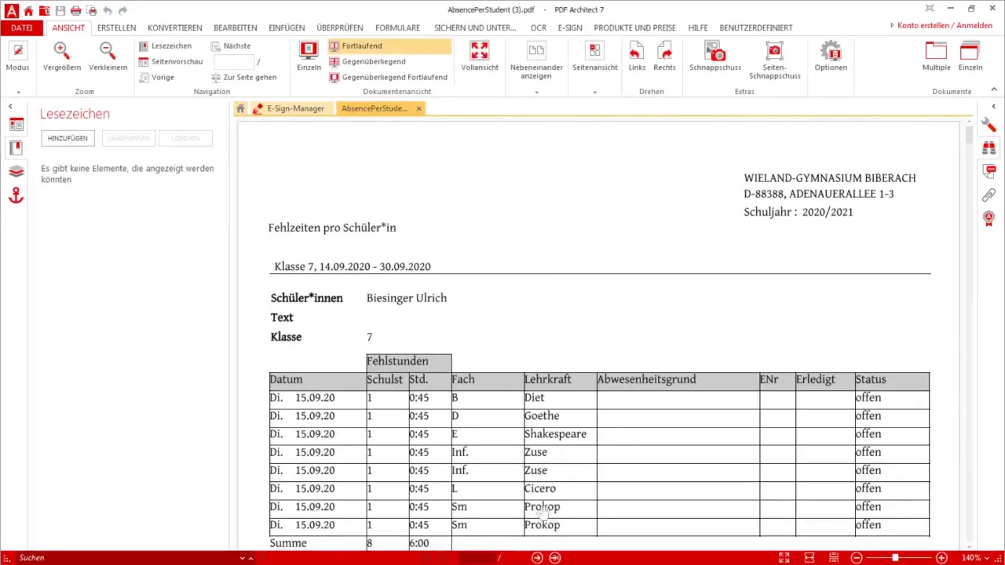
Task: Collapse the ribbon with chevron
Action: pos(994,91)
